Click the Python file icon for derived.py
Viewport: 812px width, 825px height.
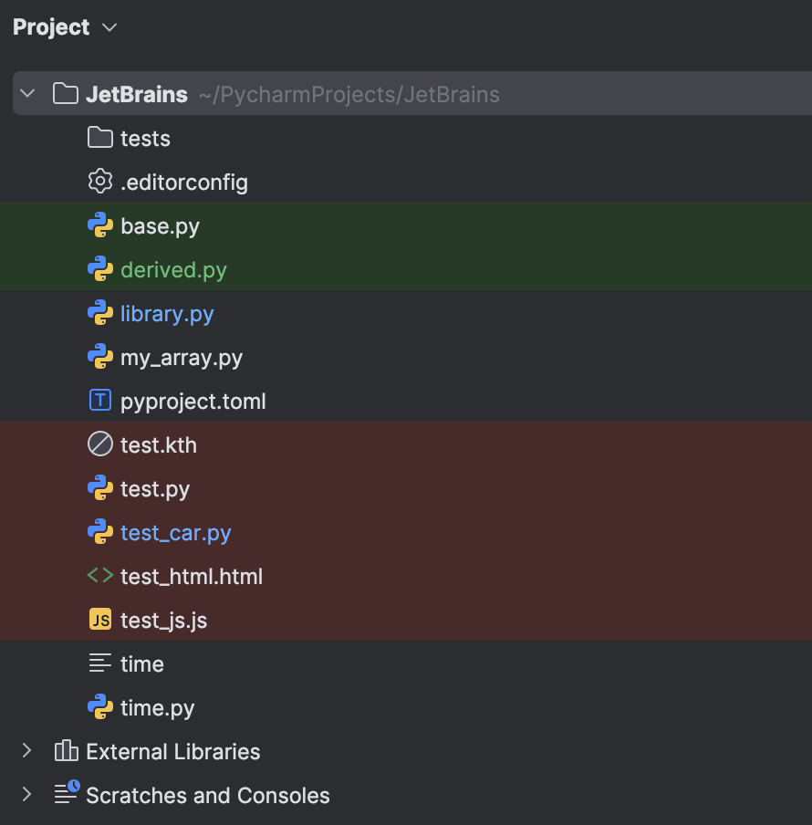(100, 269)
